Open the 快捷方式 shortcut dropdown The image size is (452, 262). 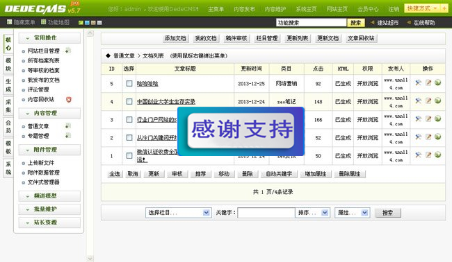tap(423, 8)
